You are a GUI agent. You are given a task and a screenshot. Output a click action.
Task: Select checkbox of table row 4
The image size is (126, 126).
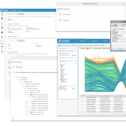click(81, 105)
